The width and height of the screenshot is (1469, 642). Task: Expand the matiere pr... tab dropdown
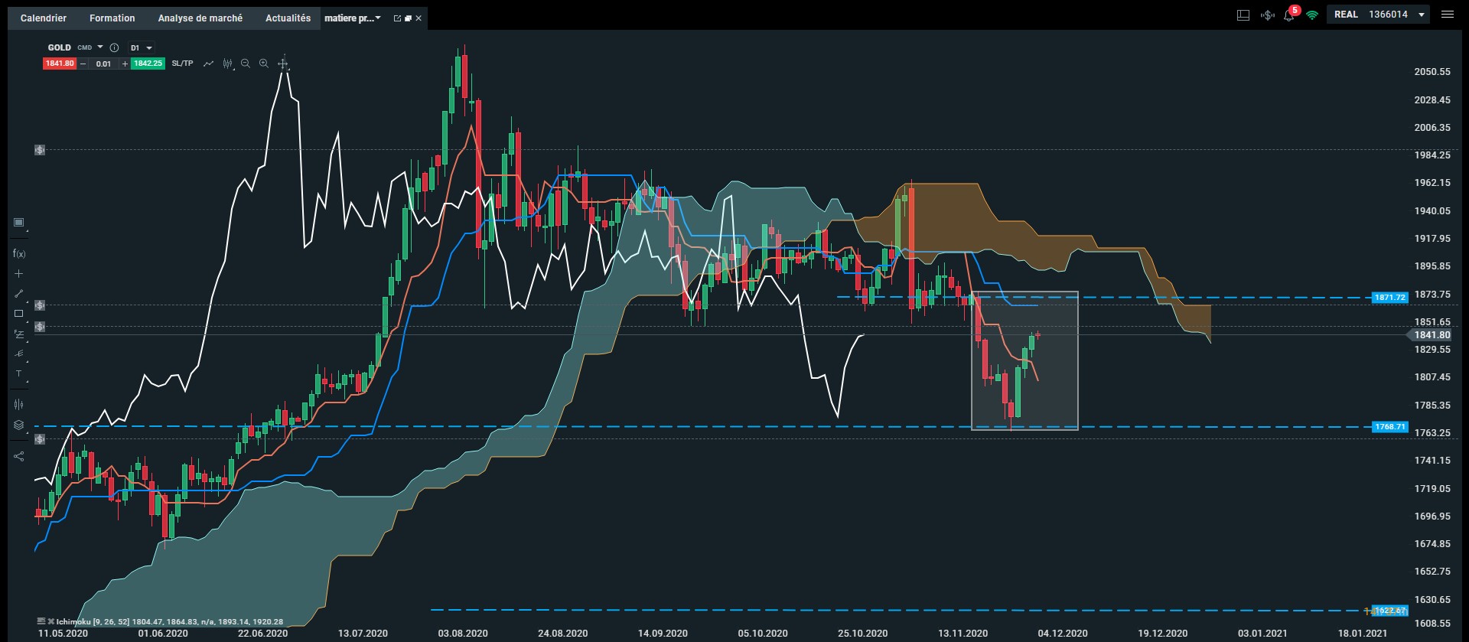(x=378, y=18)
